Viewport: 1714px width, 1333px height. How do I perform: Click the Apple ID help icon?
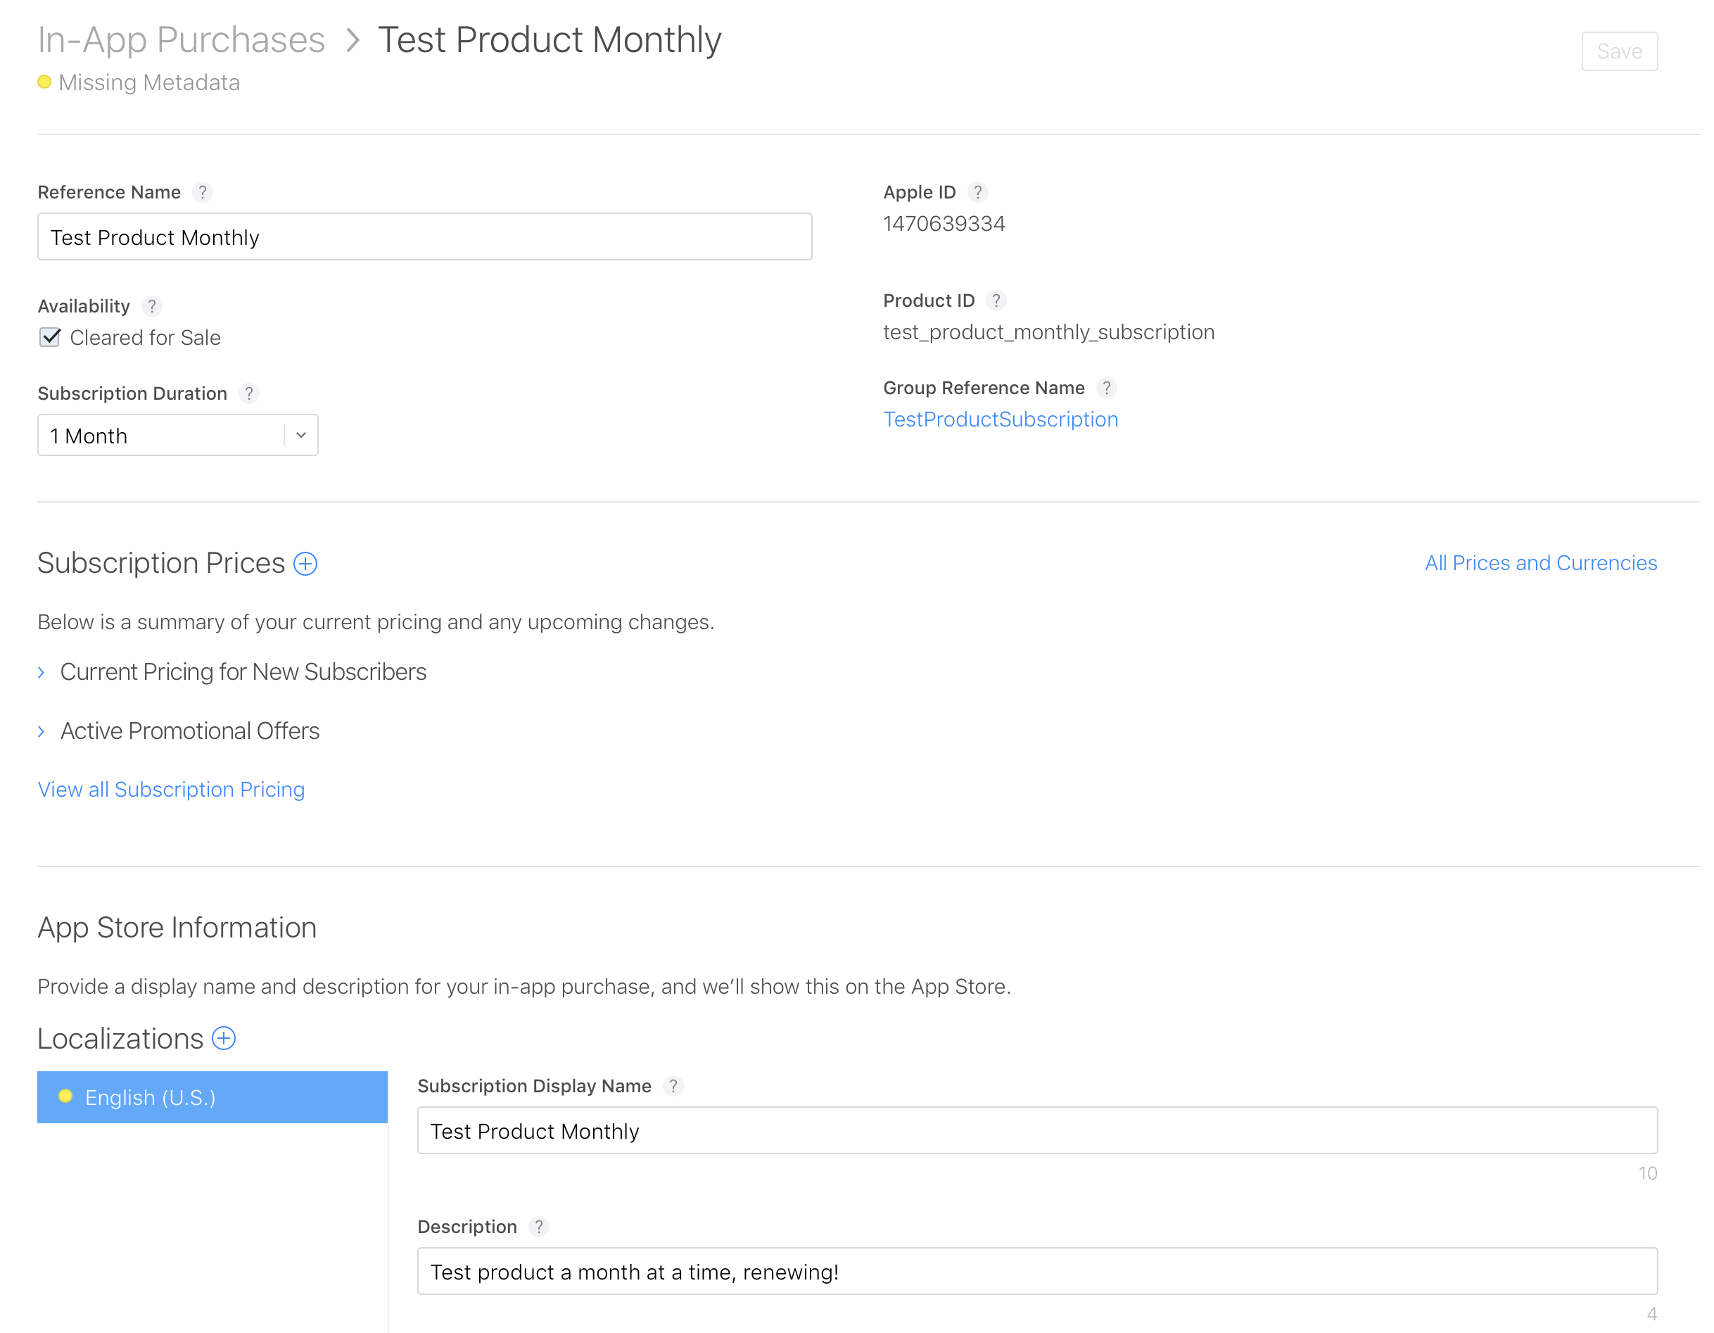pyautogui.click(x=978, y=193)
